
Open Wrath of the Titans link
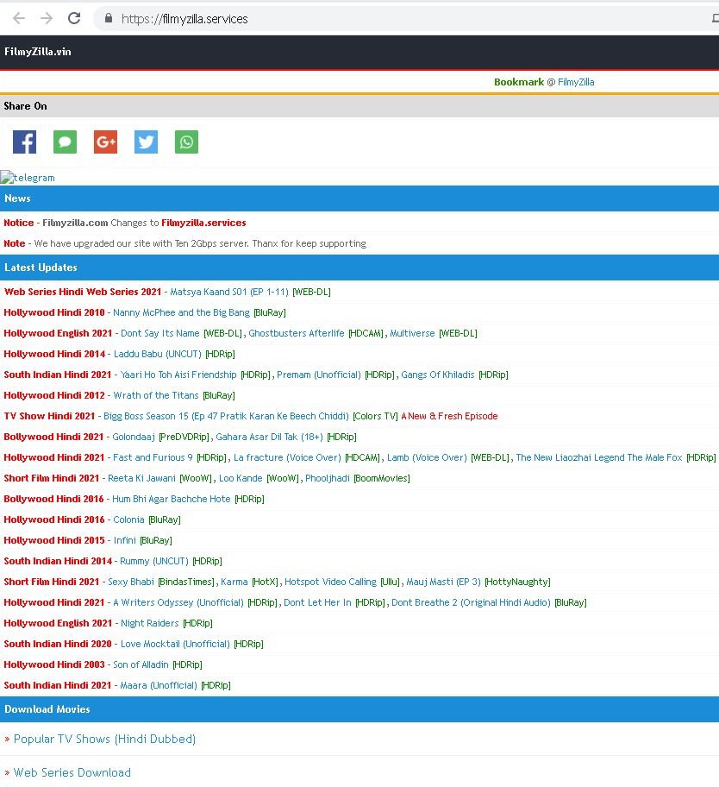(x=156, y=395)
